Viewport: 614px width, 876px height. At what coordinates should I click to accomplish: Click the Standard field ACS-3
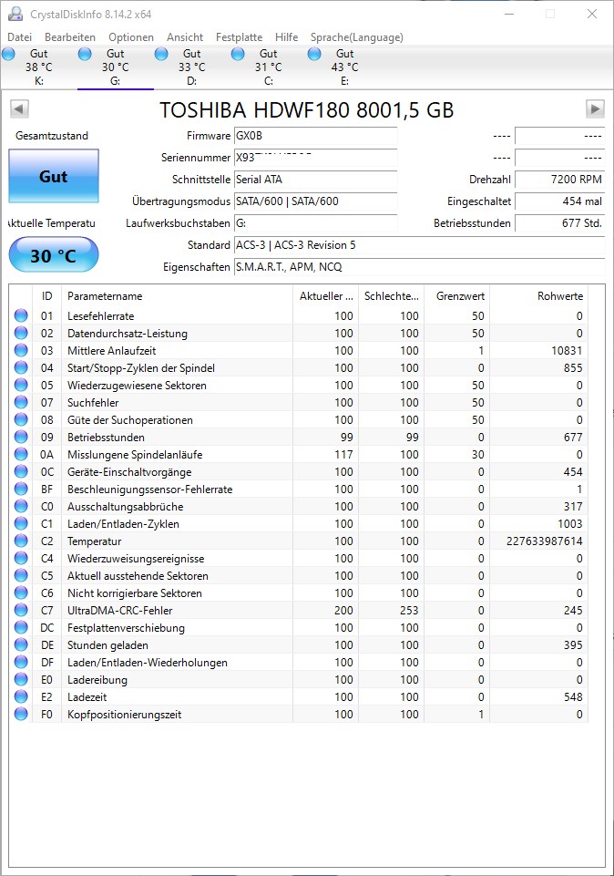[x=419, y=244]
